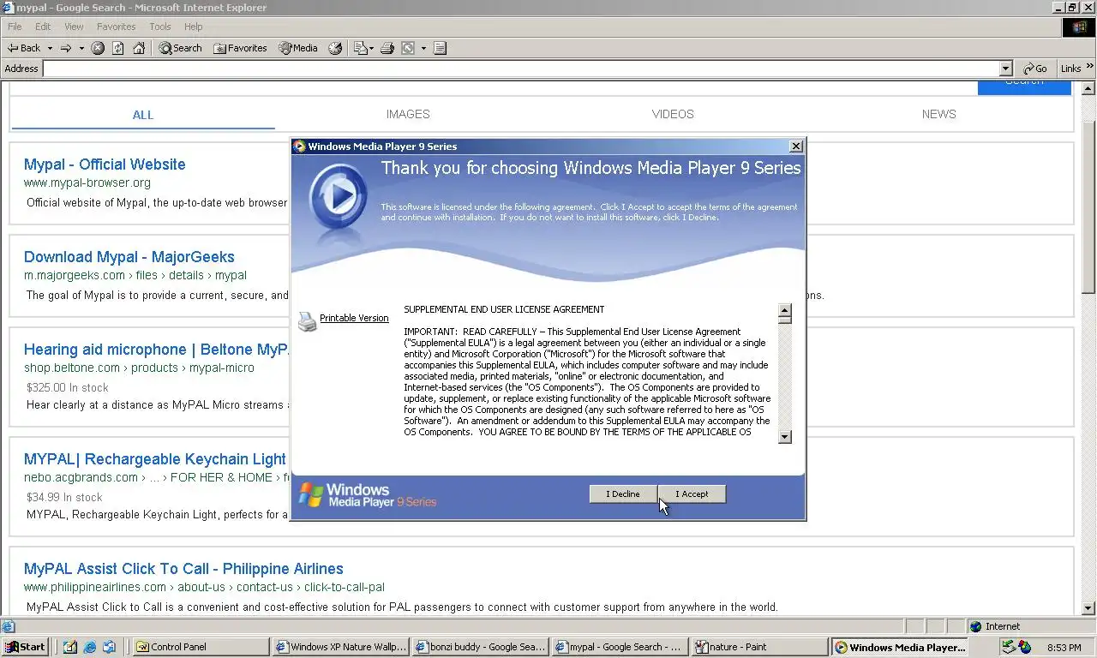Click the license agreement scroll up arrow
Screen dimensions: 1097x658
coord(784,312)
